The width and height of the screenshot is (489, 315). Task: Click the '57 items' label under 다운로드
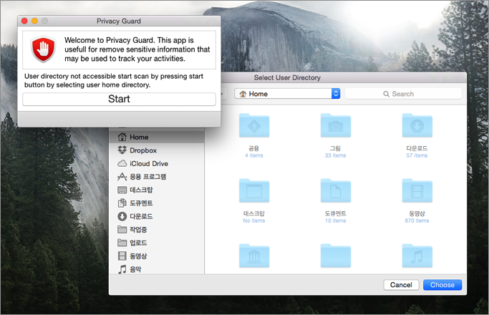coord(417,155)
